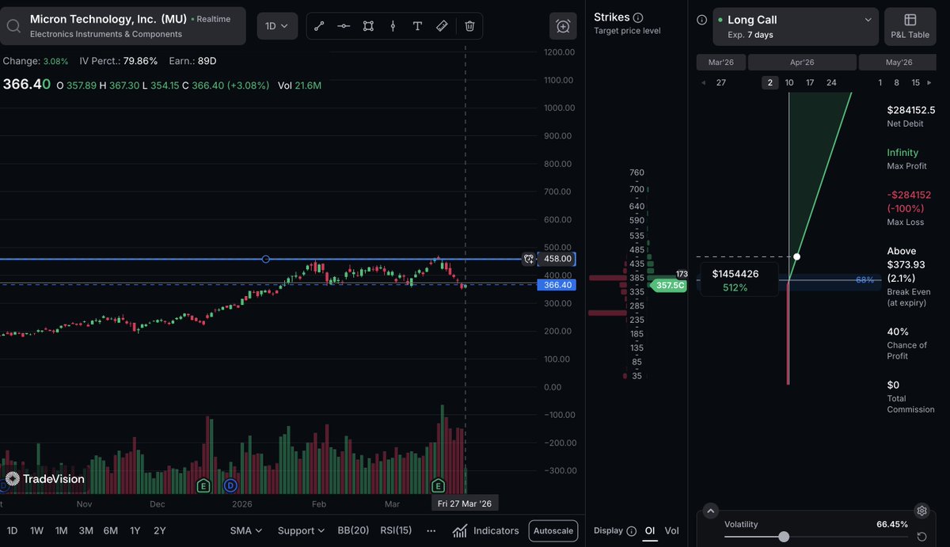
Task: Adjust the Volatility slider handle
Action: 784,537
